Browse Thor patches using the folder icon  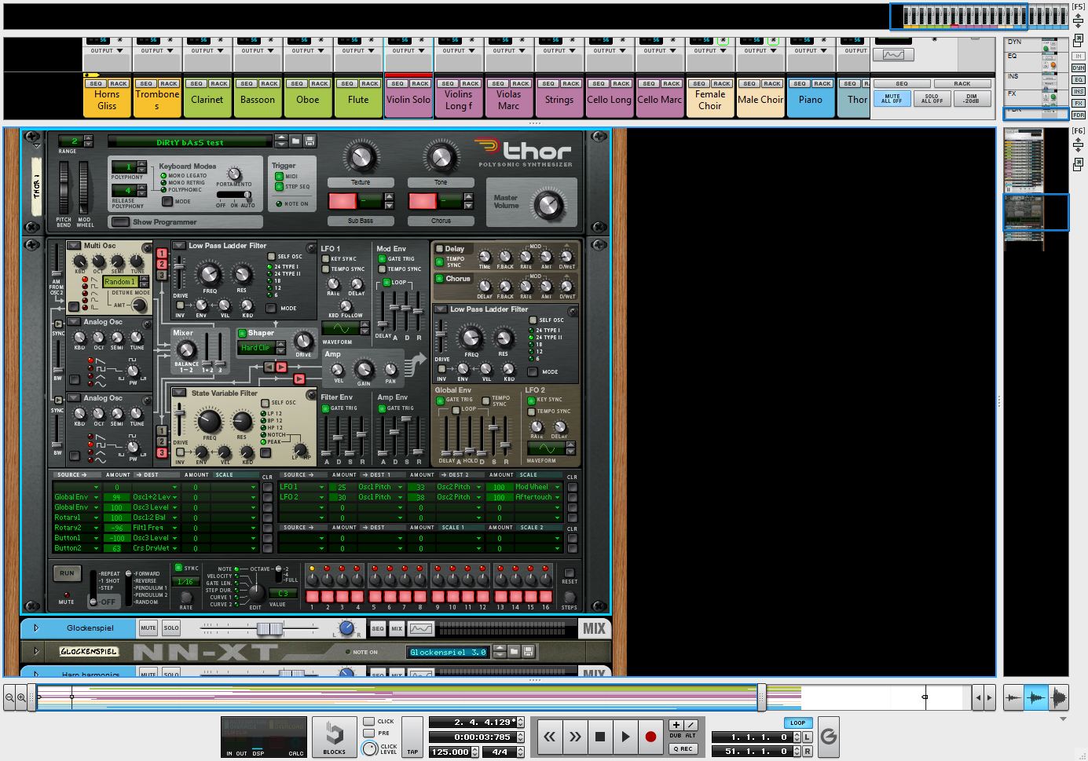(295, 141)
